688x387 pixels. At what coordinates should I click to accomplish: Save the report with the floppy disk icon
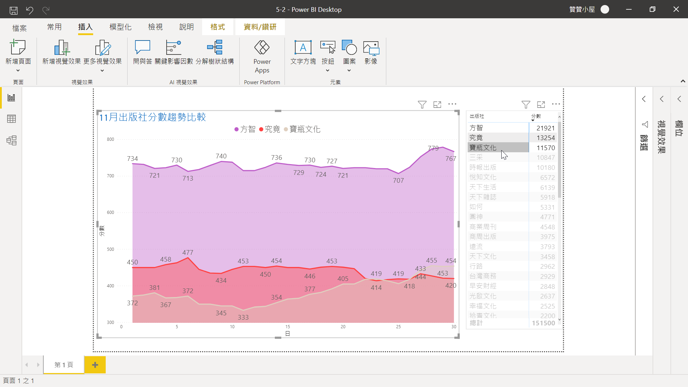click(x=14, y=10)
